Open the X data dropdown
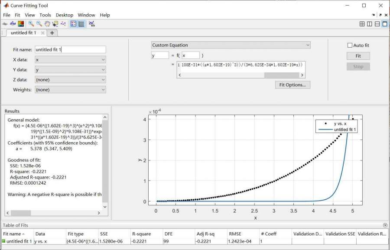The image size is (390, 250). [70, 60]
